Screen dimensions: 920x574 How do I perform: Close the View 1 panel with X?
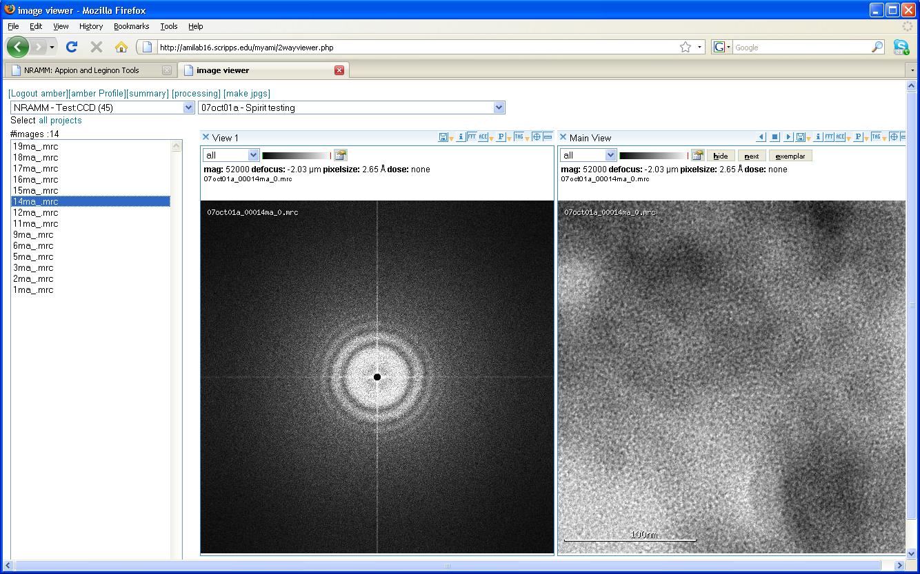(x=206, y=137)
